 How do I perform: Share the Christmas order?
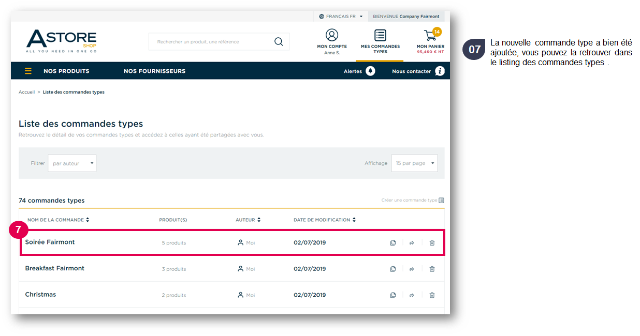point(412,295)
